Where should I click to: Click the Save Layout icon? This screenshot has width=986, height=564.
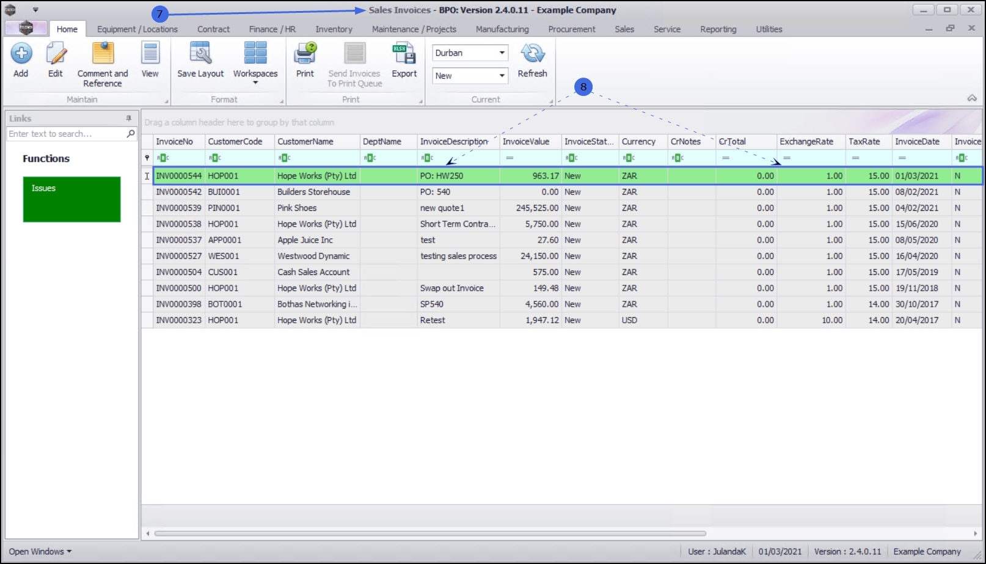point(200,54)
